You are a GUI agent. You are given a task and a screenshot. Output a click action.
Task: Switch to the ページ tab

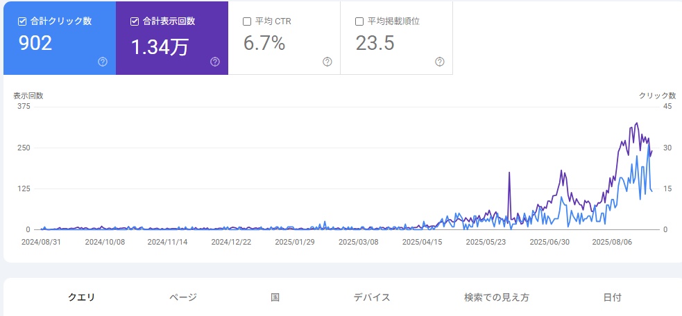click(x=183, y=297)
